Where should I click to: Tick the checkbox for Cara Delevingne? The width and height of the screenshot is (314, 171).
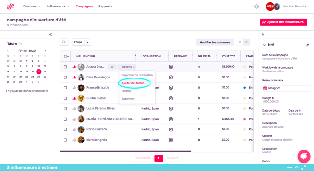tap(65, 77)
